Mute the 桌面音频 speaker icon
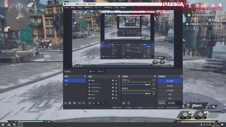This screenshot has width=226, height=127. tap(149, 93)
